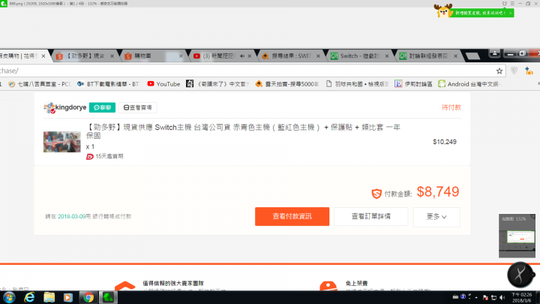Image resolution: width=540 pixels, height=304 pixels.
Task: Open the BT下載電影 bookmark
Action: pyautogui.click(x=108, y=84)
